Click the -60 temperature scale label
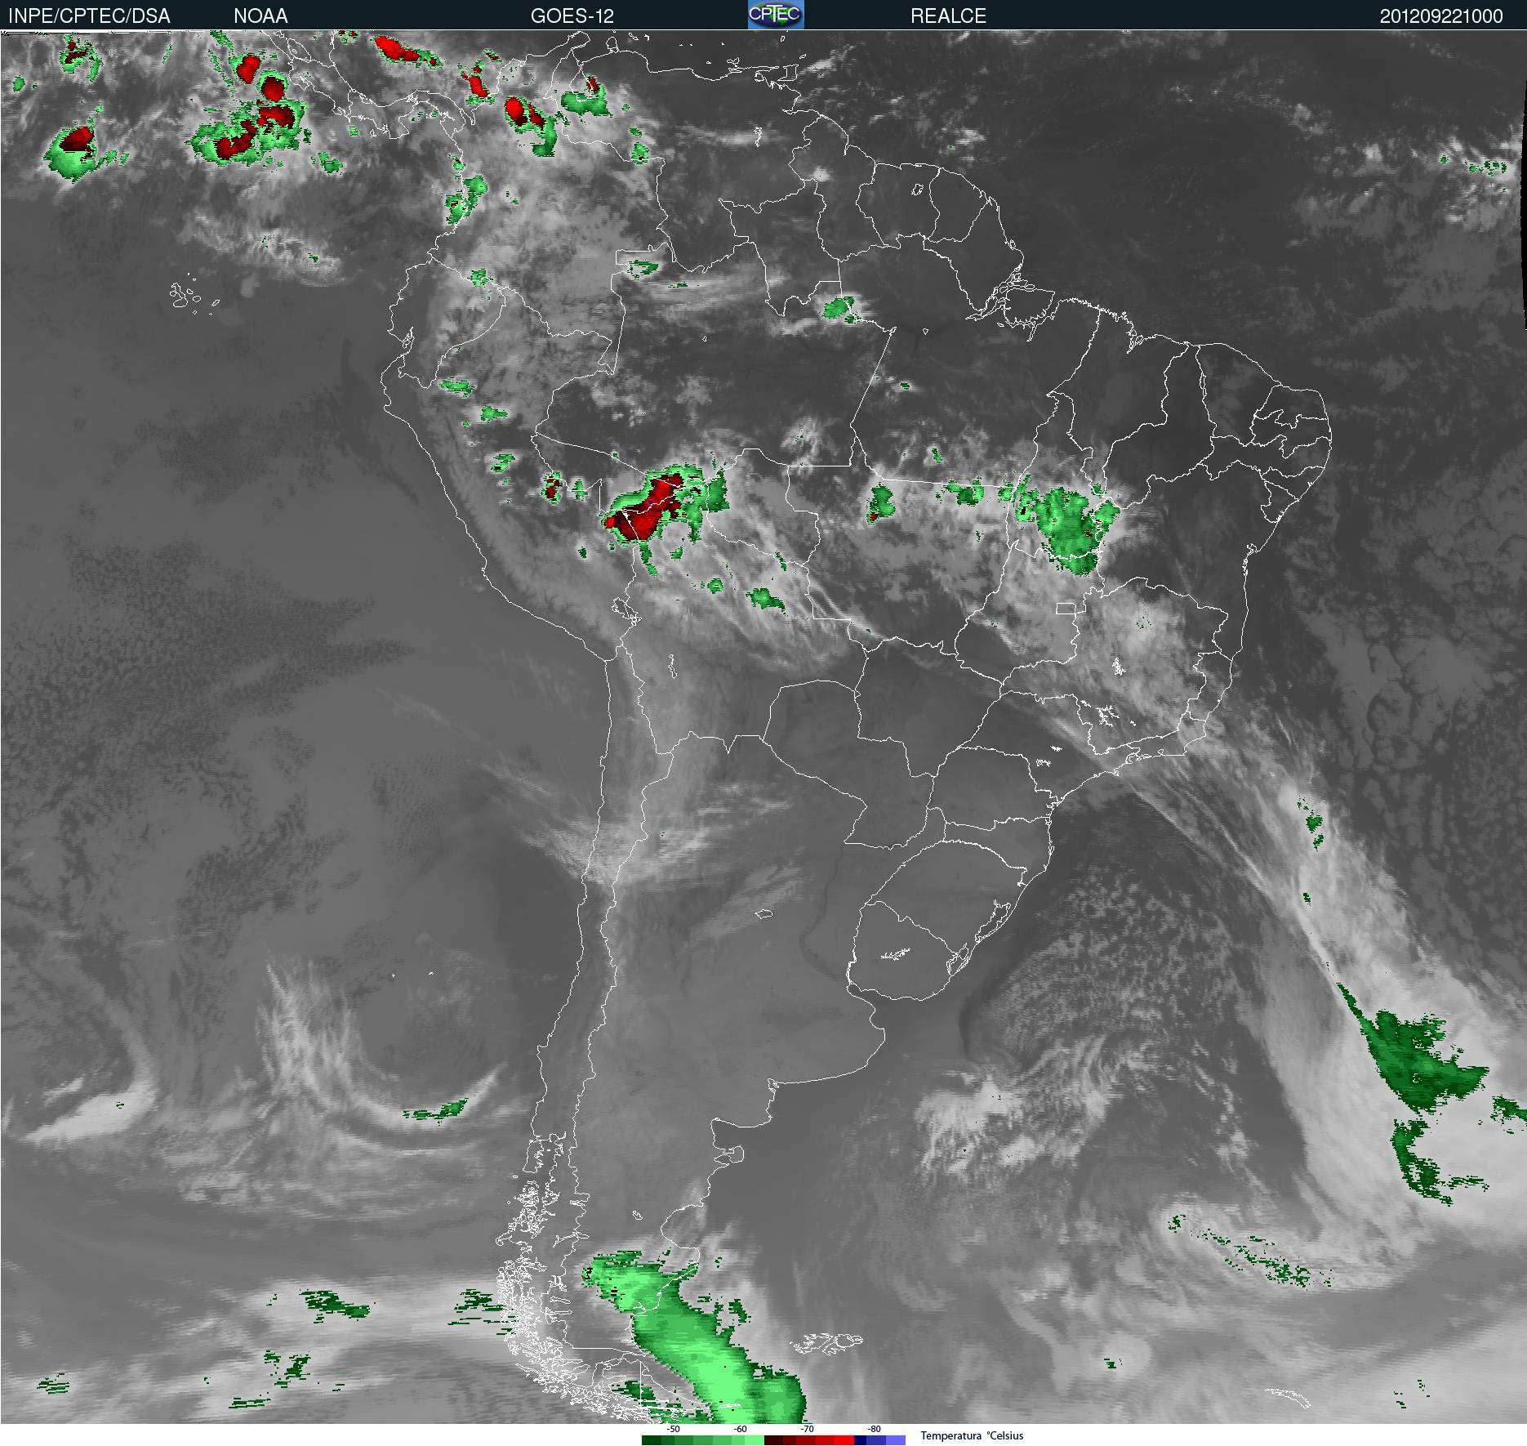 [741, 1429]
